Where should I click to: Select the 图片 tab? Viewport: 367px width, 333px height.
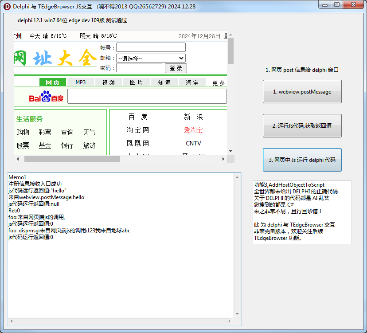136,82
